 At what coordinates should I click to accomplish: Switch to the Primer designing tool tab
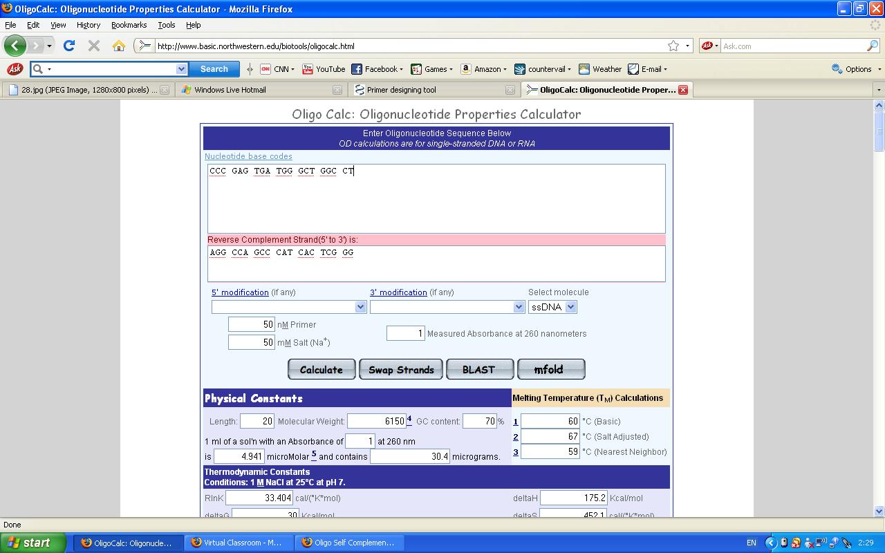tap(434, 90)
